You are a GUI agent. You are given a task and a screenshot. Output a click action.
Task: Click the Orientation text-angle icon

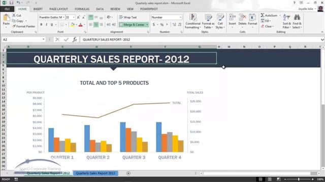pos(109,17)
